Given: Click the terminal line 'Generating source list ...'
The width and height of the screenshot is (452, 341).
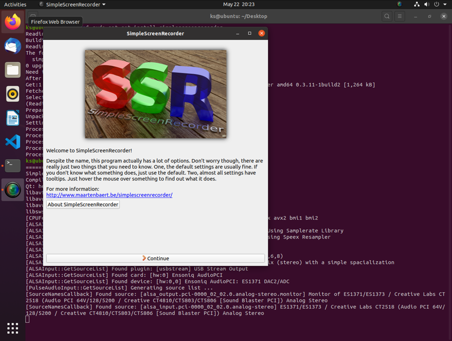Looking at the screenshot, I should point(172,288).
